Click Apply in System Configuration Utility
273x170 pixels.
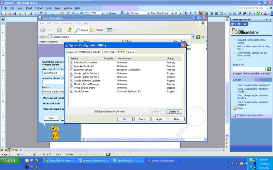point(159,119)
